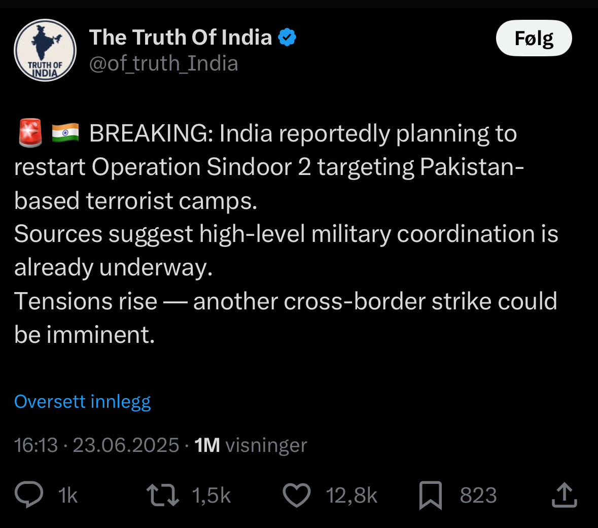Open The Truth Of India display name
Image resolution: width=598 pixels, height=528 pixels.
pos(181,38)
